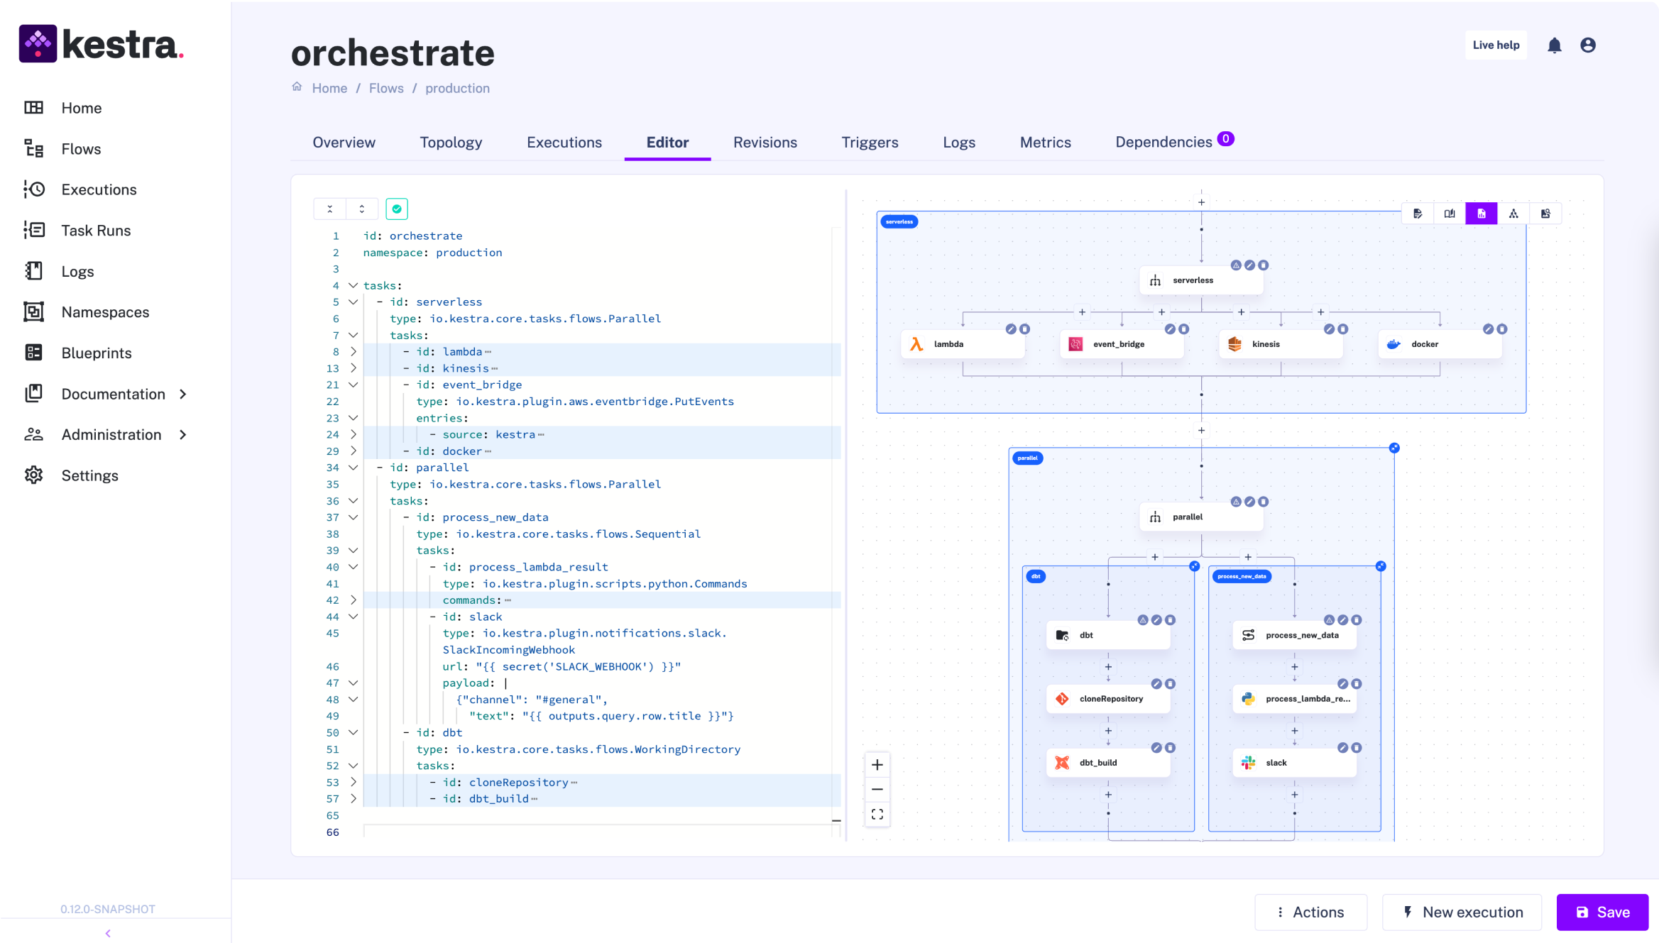Select the topology-only view icon
The width and height of the screenshot is (1659, 943).
(1513, 214)
